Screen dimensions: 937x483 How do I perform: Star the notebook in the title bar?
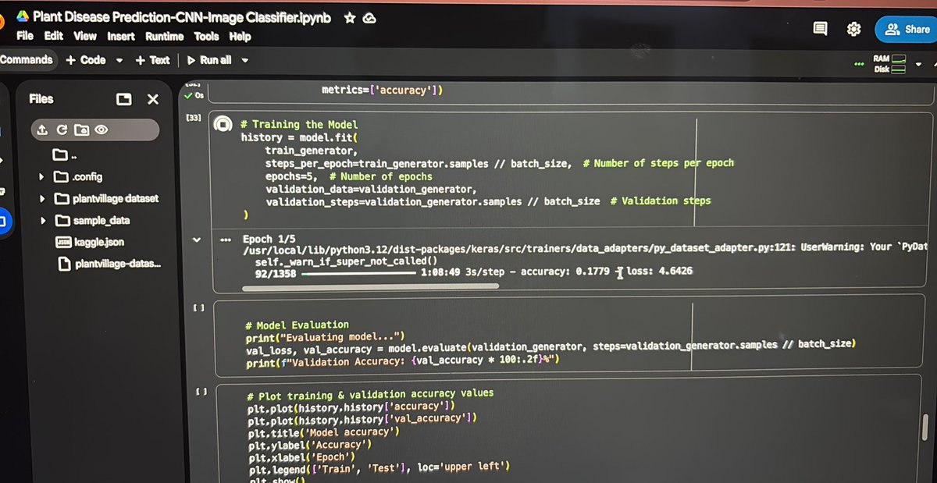pyautogui.click(x=348, y=17)
